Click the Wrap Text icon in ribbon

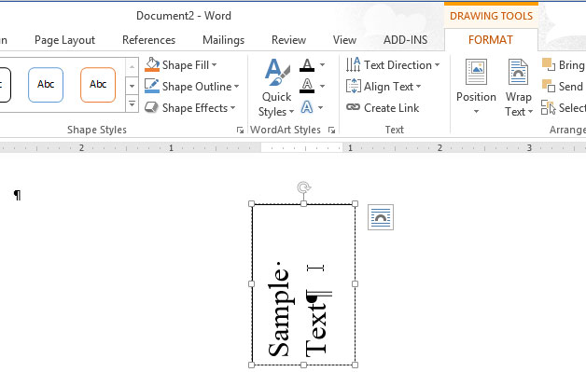pos(519,72)
